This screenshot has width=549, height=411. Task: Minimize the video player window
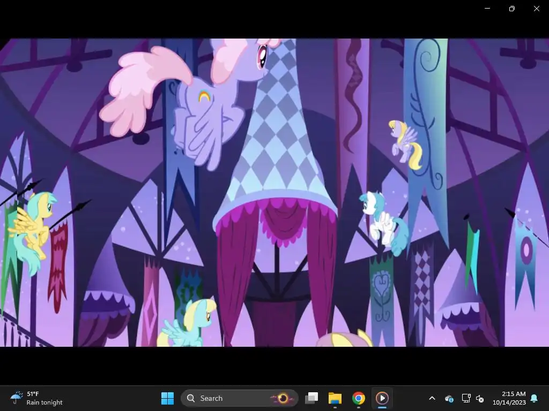click(487, 9)
